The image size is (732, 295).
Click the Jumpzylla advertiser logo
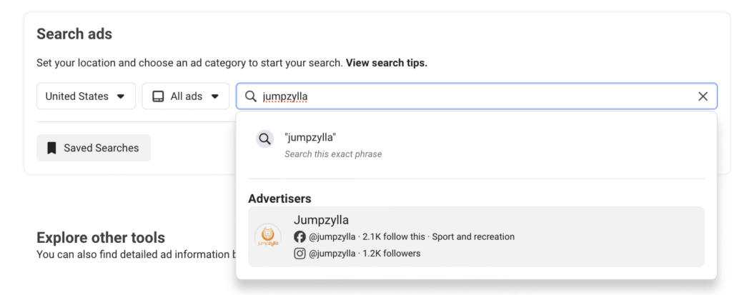(x=267, y=236)
